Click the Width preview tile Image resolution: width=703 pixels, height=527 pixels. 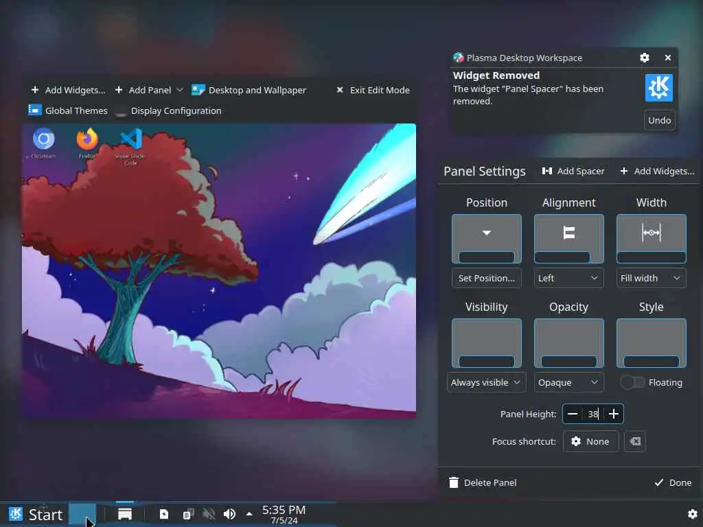(x=651, y=239)
